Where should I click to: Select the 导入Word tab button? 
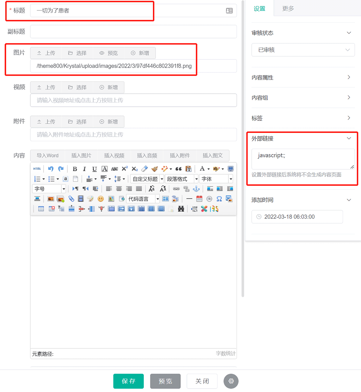tap(48, 155)
